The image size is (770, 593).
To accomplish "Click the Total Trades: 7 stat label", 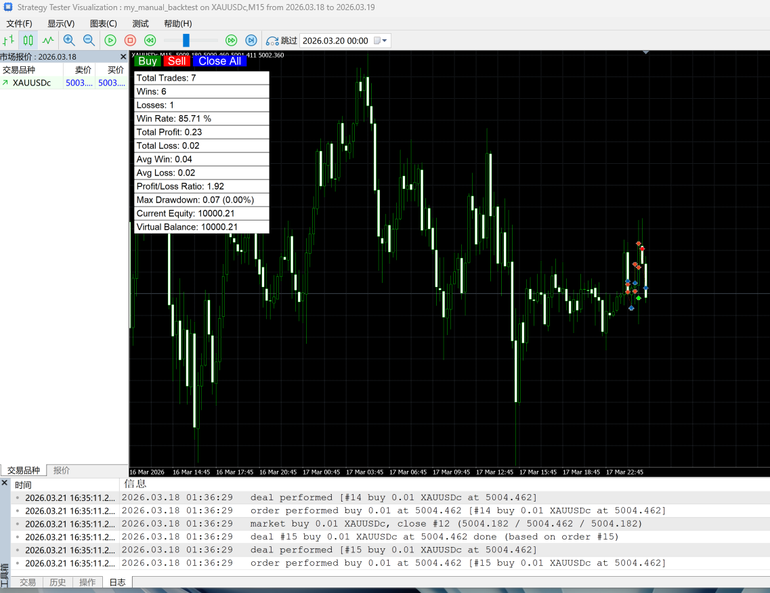I will [201, 78].
